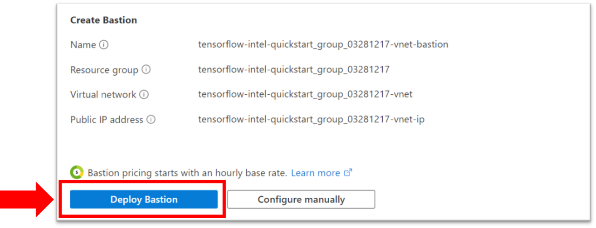
Task: Open the Resource group info tooltip icon
Action: coord(146,70)
